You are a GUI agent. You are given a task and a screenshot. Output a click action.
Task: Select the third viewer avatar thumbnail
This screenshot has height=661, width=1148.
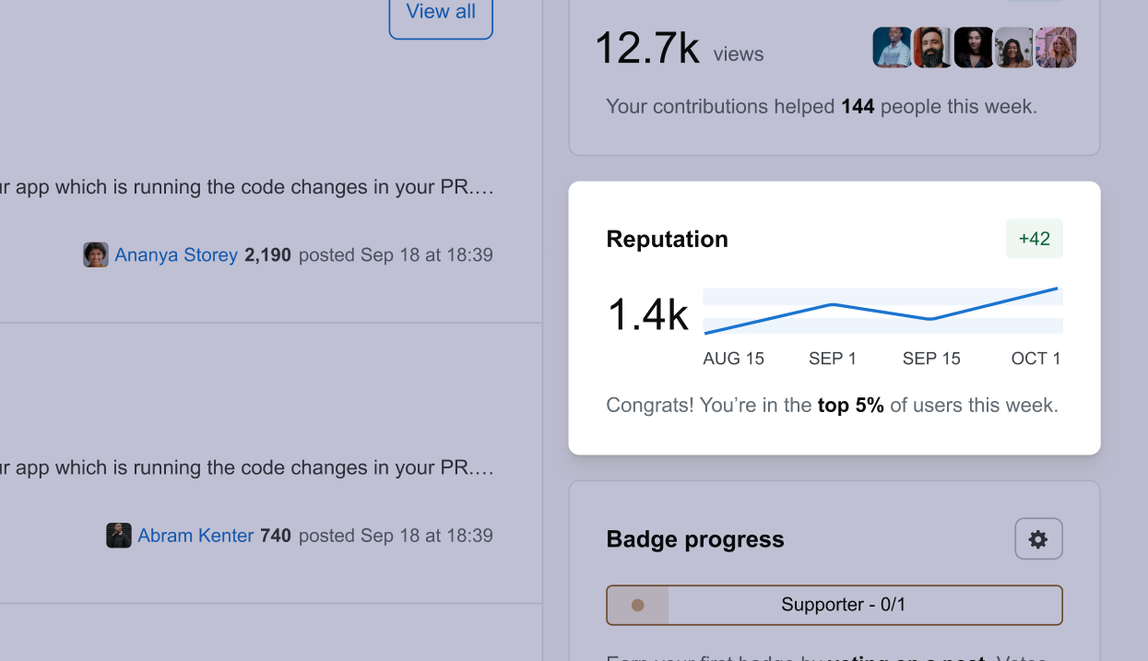(974, 48)
